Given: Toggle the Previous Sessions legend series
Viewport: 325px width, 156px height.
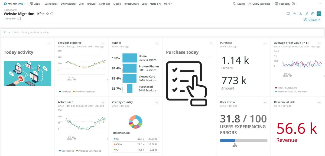Looking at the screenshot, I should pyautogui.click(x=84, y=92).
